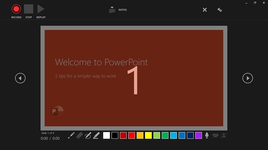Click the 0:00 / 0:00 timer
This screenshot has width=268, height=150.
(x=50, y=138)
